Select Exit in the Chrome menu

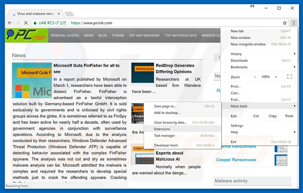tap(259, 142)
